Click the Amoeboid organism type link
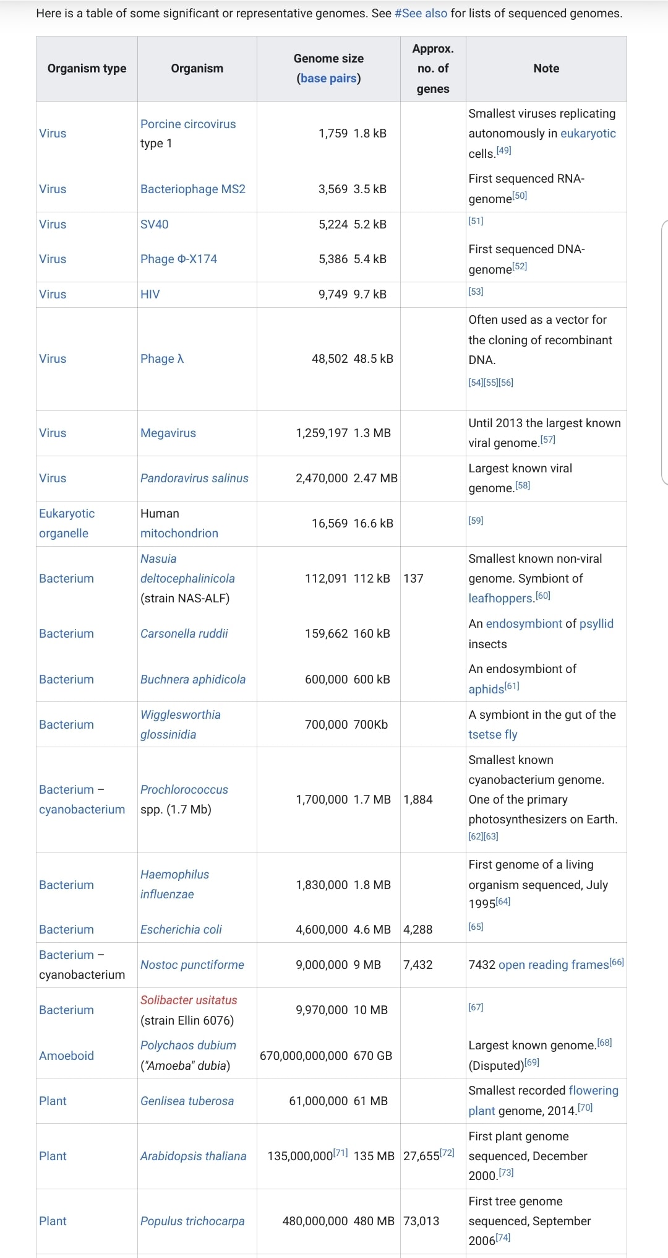The width and height of the screenshot is (668, 1258). coord(67,1056)
